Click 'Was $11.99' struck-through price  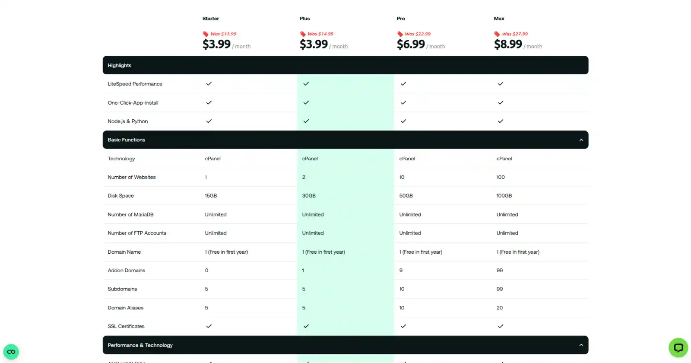pyautogui.click(x=223, y=34)
